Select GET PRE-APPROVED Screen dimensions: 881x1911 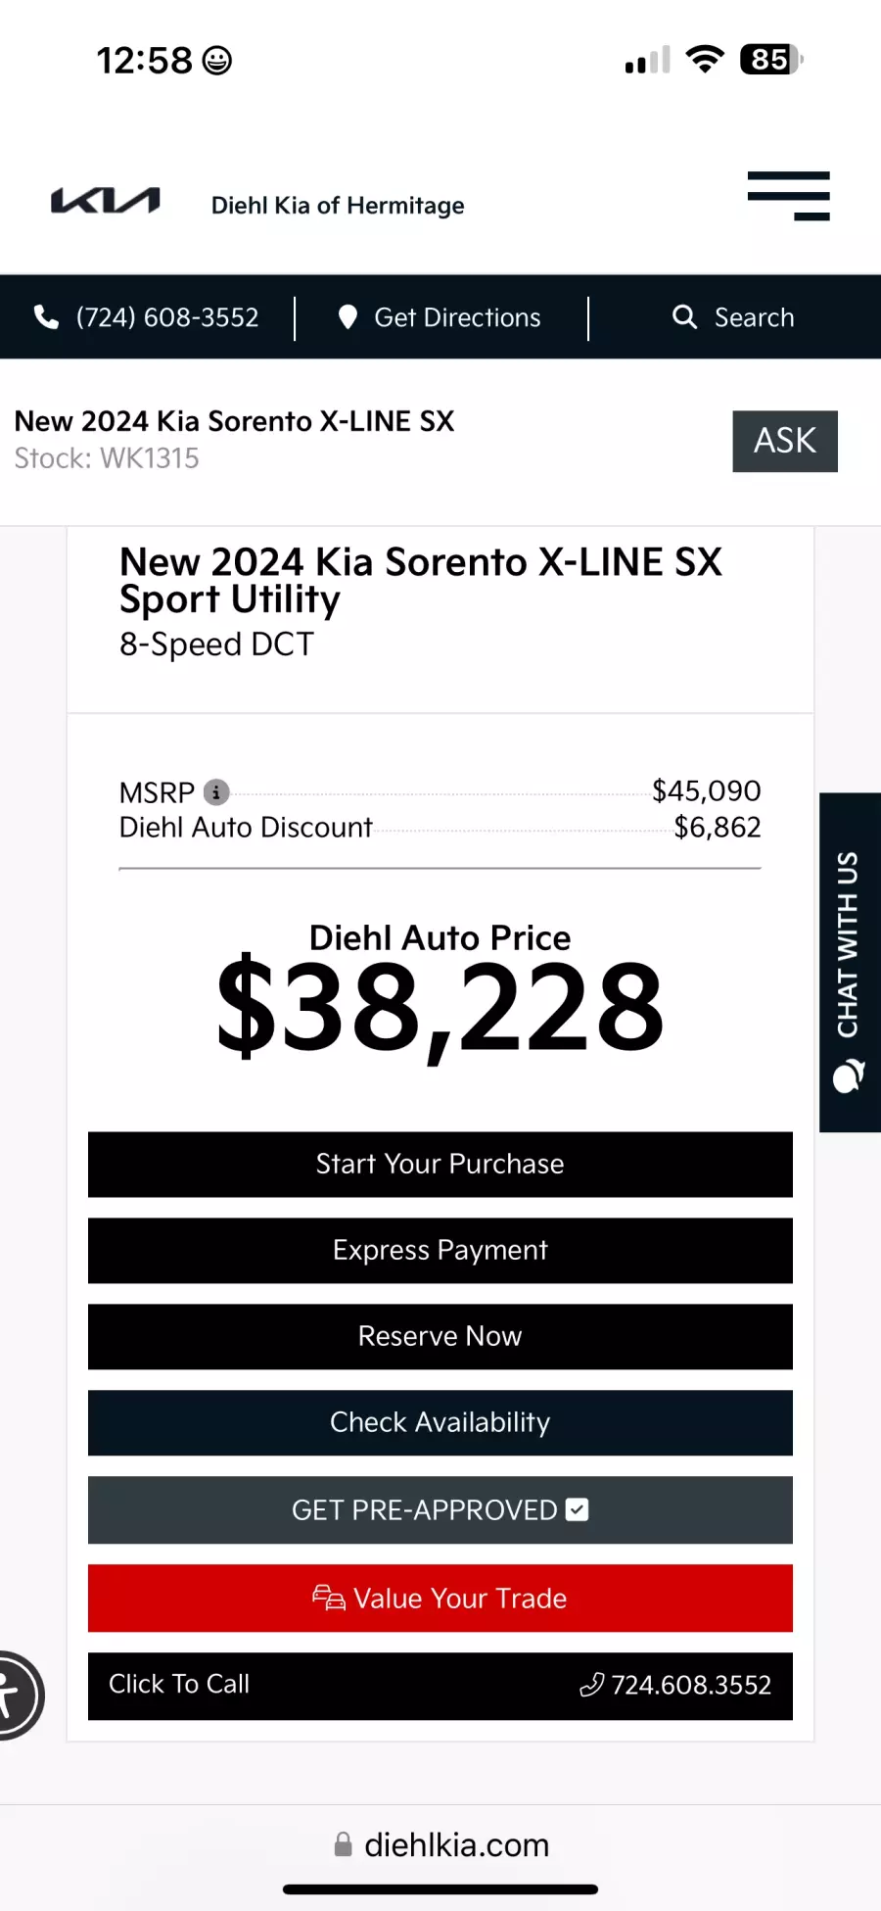click(440, 1509)
